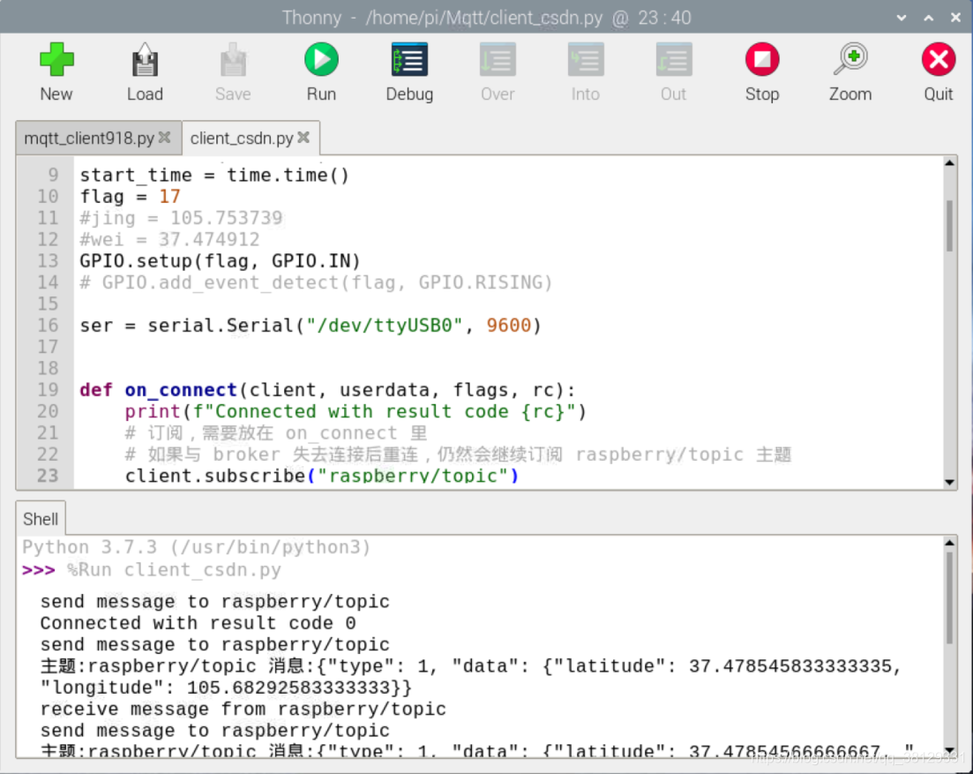
Task: Start debugging with the Debug icon
Action: [x=409, y=60]
